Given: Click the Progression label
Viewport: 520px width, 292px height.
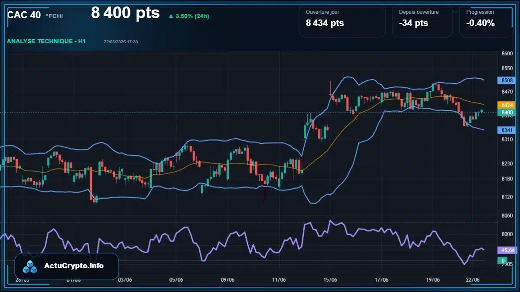Looking at the screenshot, I should click(x=480, y=12).
